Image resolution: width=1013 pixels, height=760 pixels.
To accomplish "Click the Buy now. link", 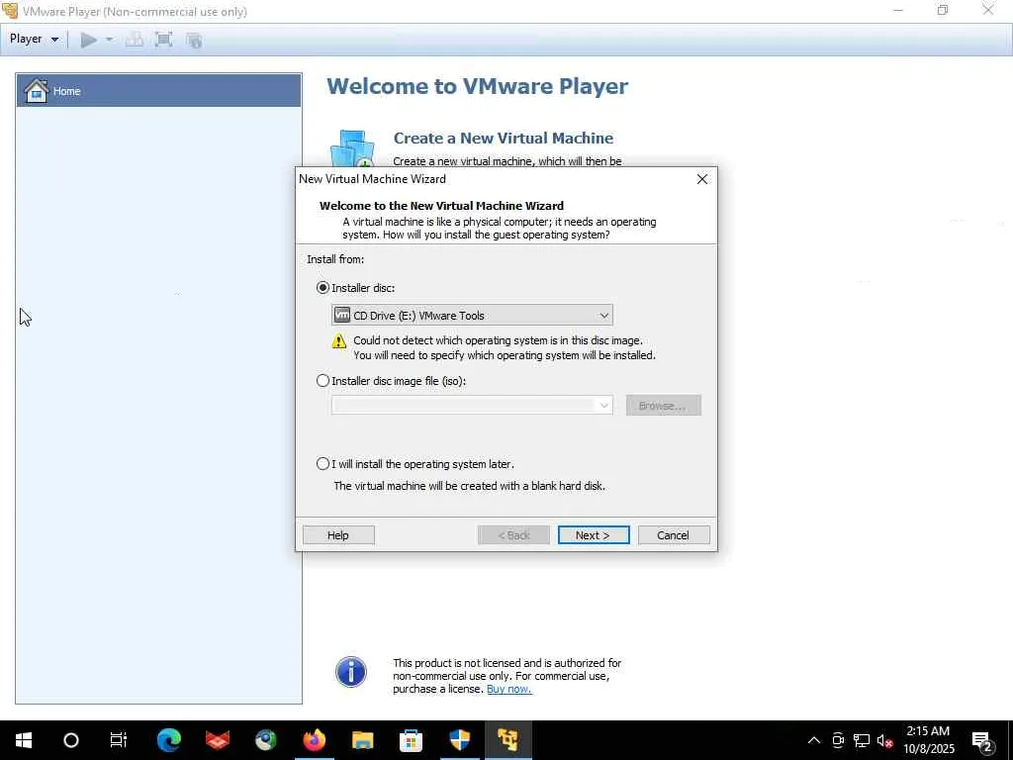I will click(x=509, y=689).
